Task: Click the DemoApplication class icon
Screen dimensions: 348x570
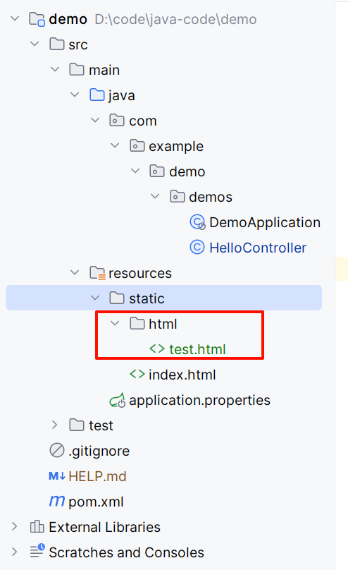Action: (x=197, y=222)
